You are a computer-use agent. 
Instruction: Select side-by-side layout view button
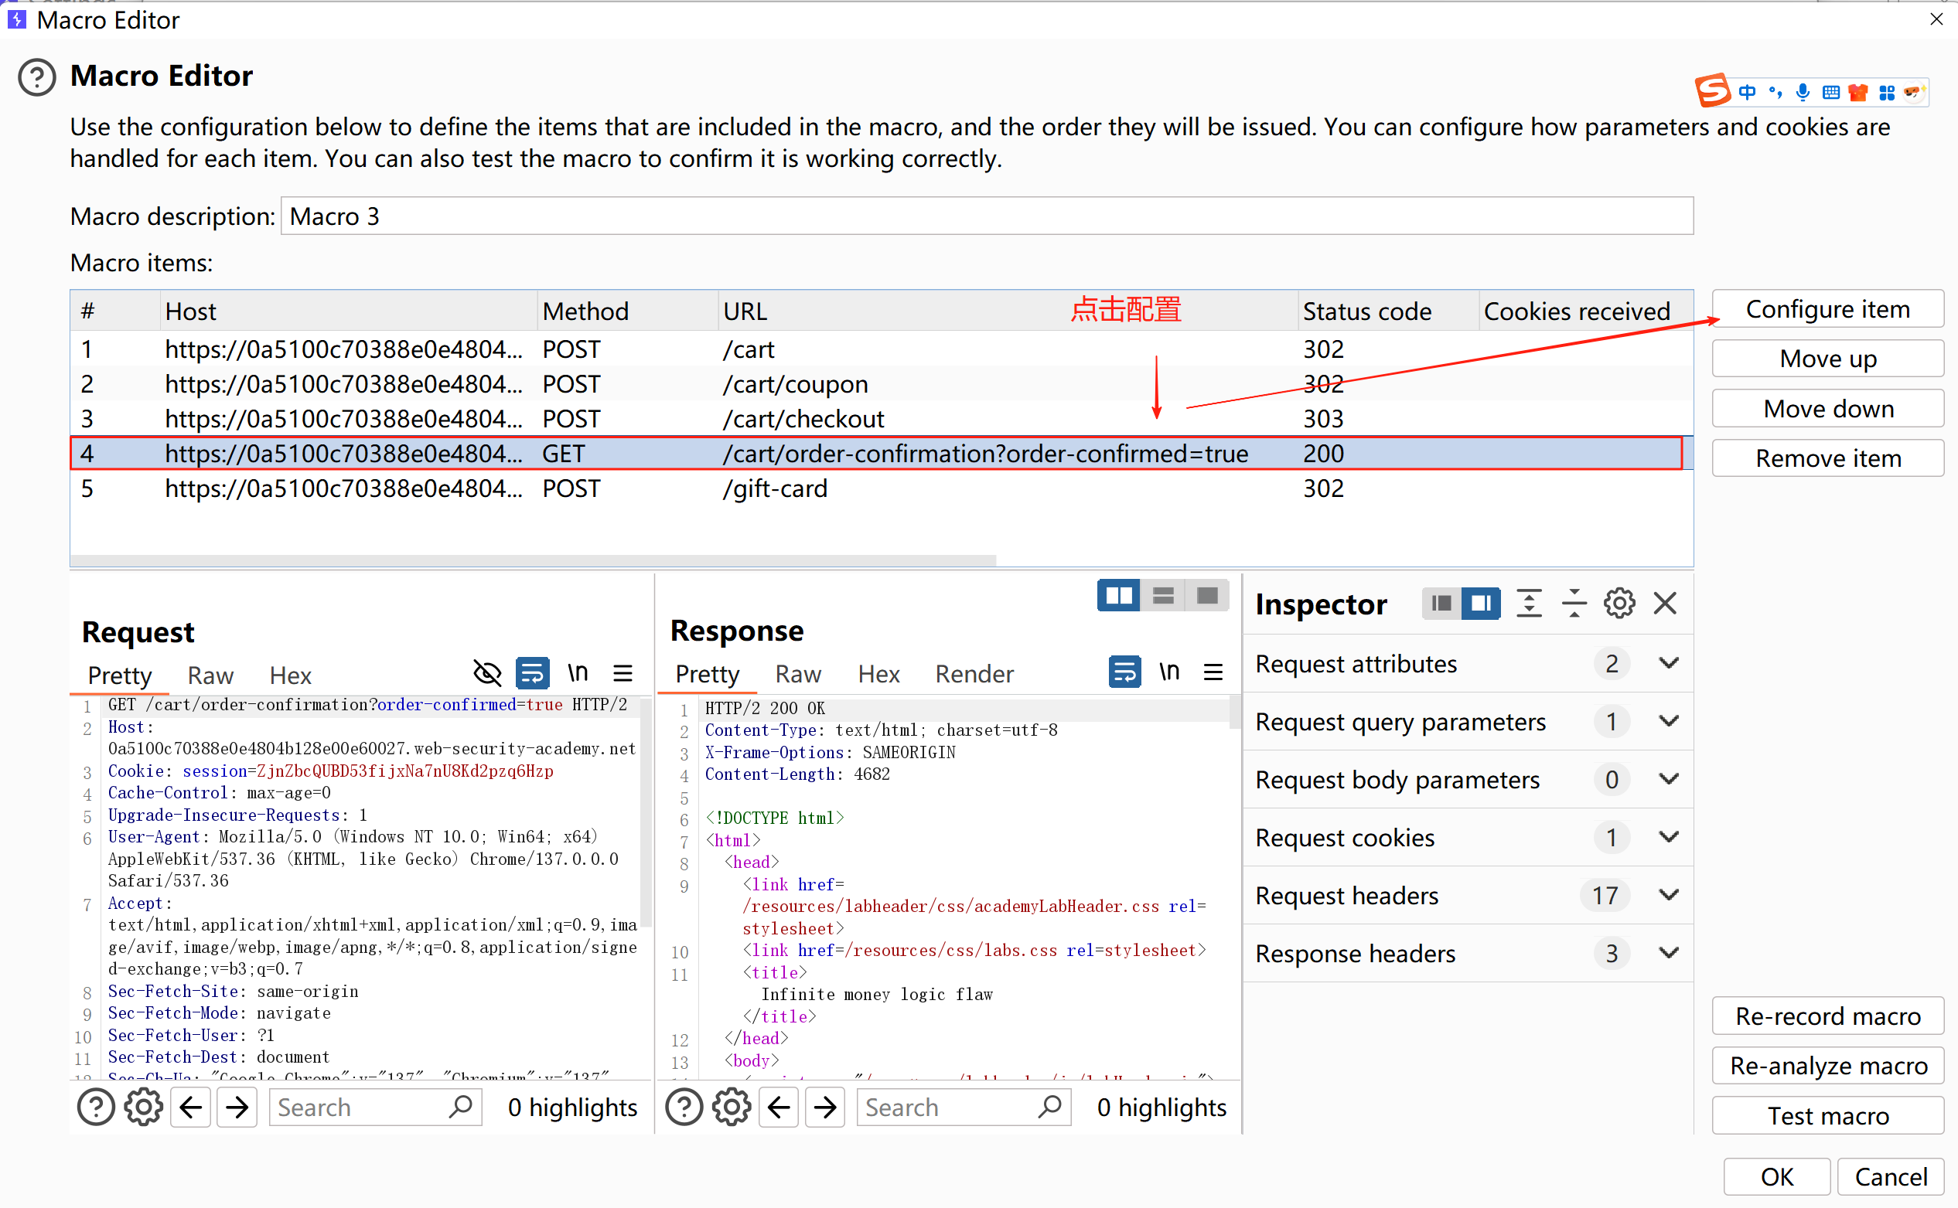coord(1118,596)
